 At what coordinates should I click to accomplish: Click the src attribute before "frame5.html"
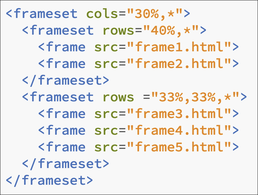coord(106,147)
